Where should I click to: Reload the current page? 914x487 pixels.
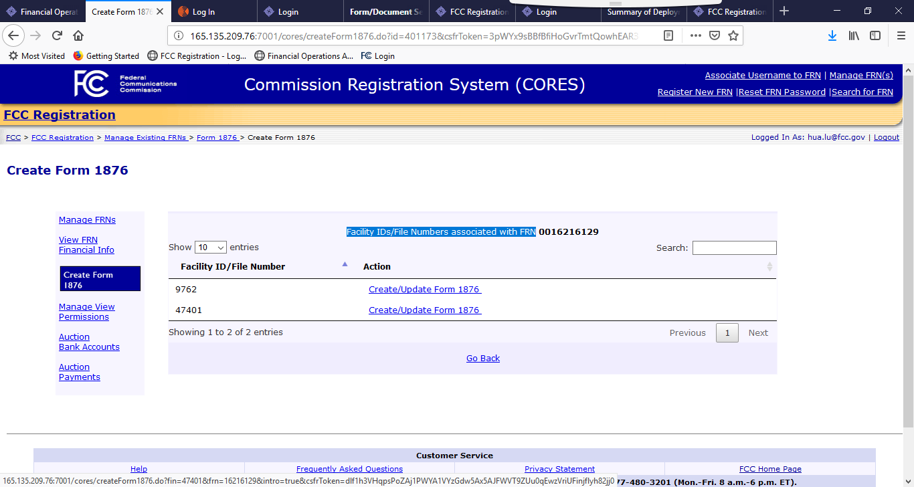click(x=57, y=35)
